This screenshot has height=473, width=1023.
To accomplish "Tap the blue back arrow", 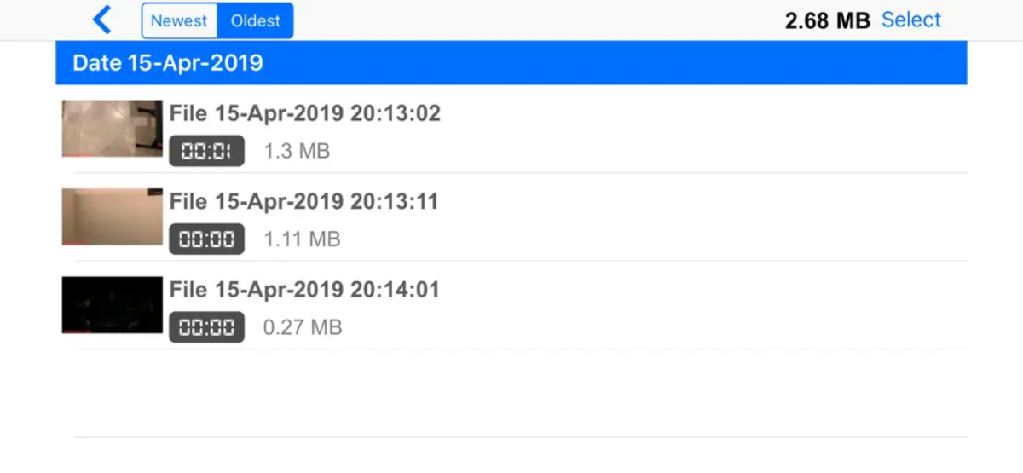I will click(102, 20).
